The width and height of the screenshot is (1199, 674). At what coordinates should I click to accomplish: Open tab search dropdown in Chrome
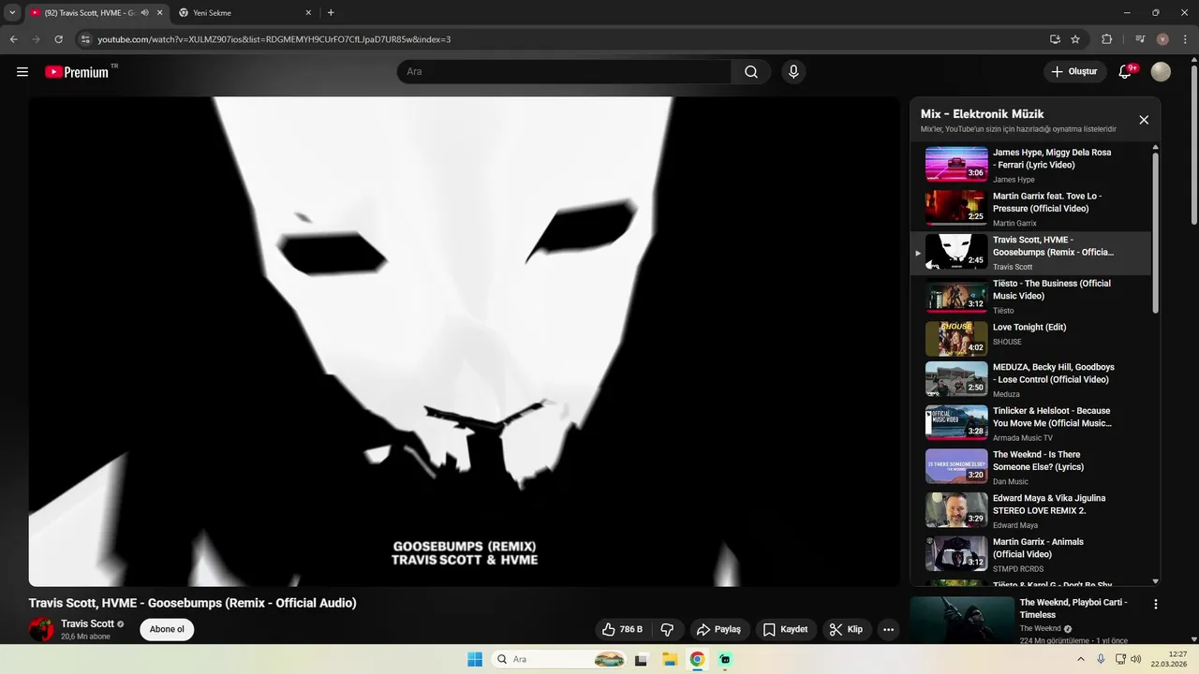[12, 13]
